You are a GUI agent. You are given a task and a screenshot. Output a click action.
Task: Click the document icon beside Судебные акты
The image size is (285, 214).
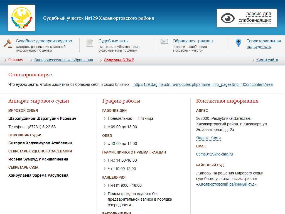(x=90, y=43)
